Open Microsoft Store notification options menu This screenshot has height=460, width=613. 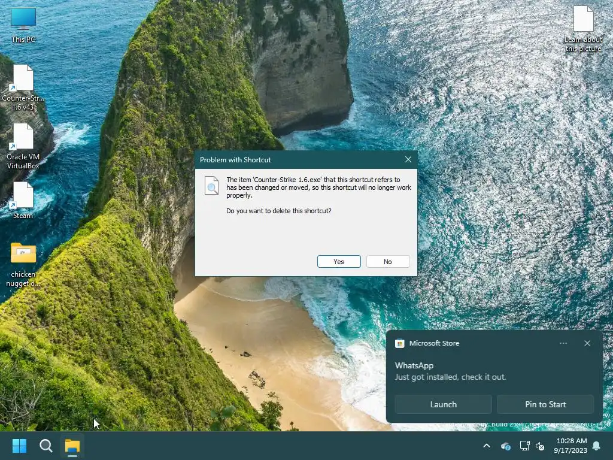coord(563,343)
